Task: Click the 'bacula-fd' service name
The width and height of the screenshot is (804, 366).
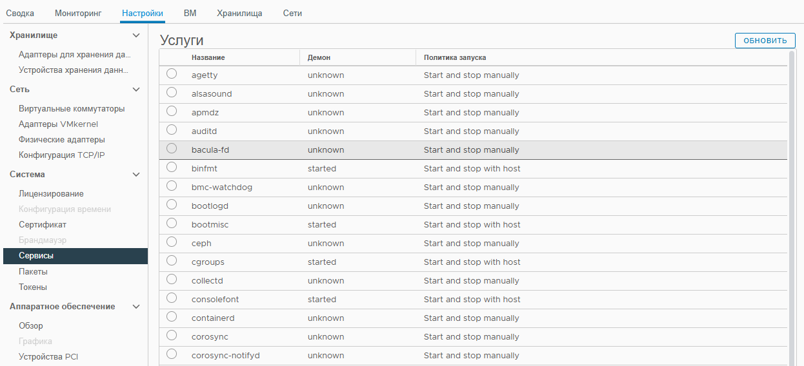Action: pos(210,150)
